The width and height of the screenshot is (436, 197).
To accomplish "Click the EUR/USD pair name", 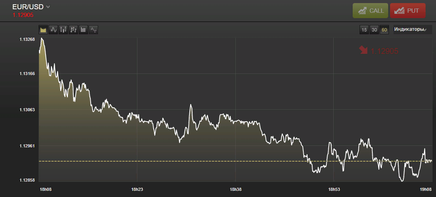I will pos(28,7).
